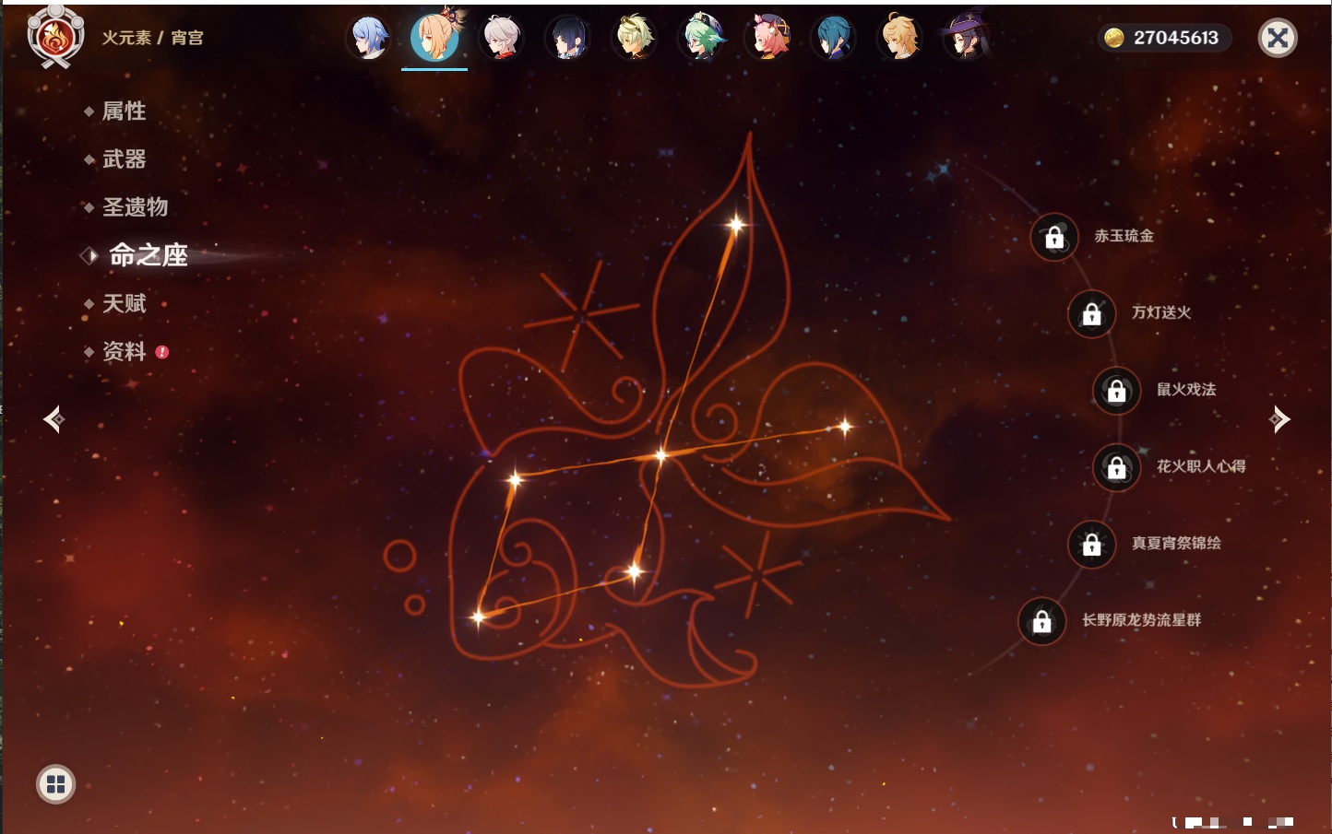
Task: Open the four-square grid menu button
Action: point(55,784)
